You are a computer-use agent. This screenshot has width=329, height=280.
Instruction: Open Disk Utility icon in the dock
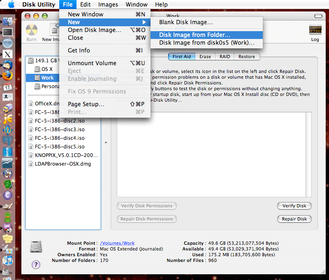point(7,271)
